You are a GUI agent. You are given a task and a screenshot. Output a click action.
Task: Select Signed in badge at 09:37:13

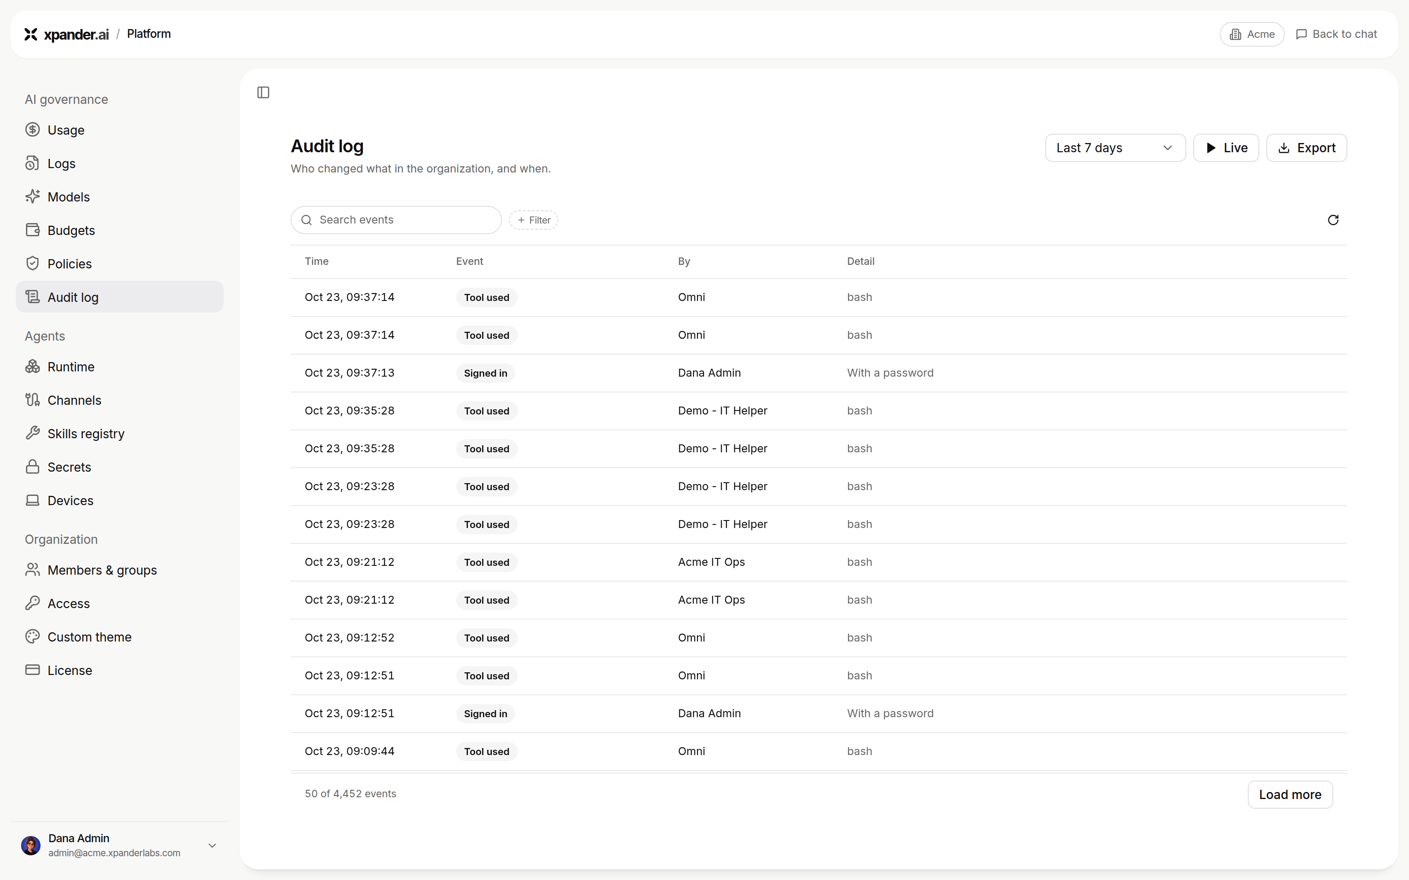[x=486, y=373]
